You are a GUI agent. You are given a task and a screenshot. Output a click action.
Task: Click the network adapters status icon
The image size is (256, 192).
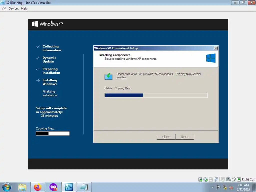pos(216,179)
